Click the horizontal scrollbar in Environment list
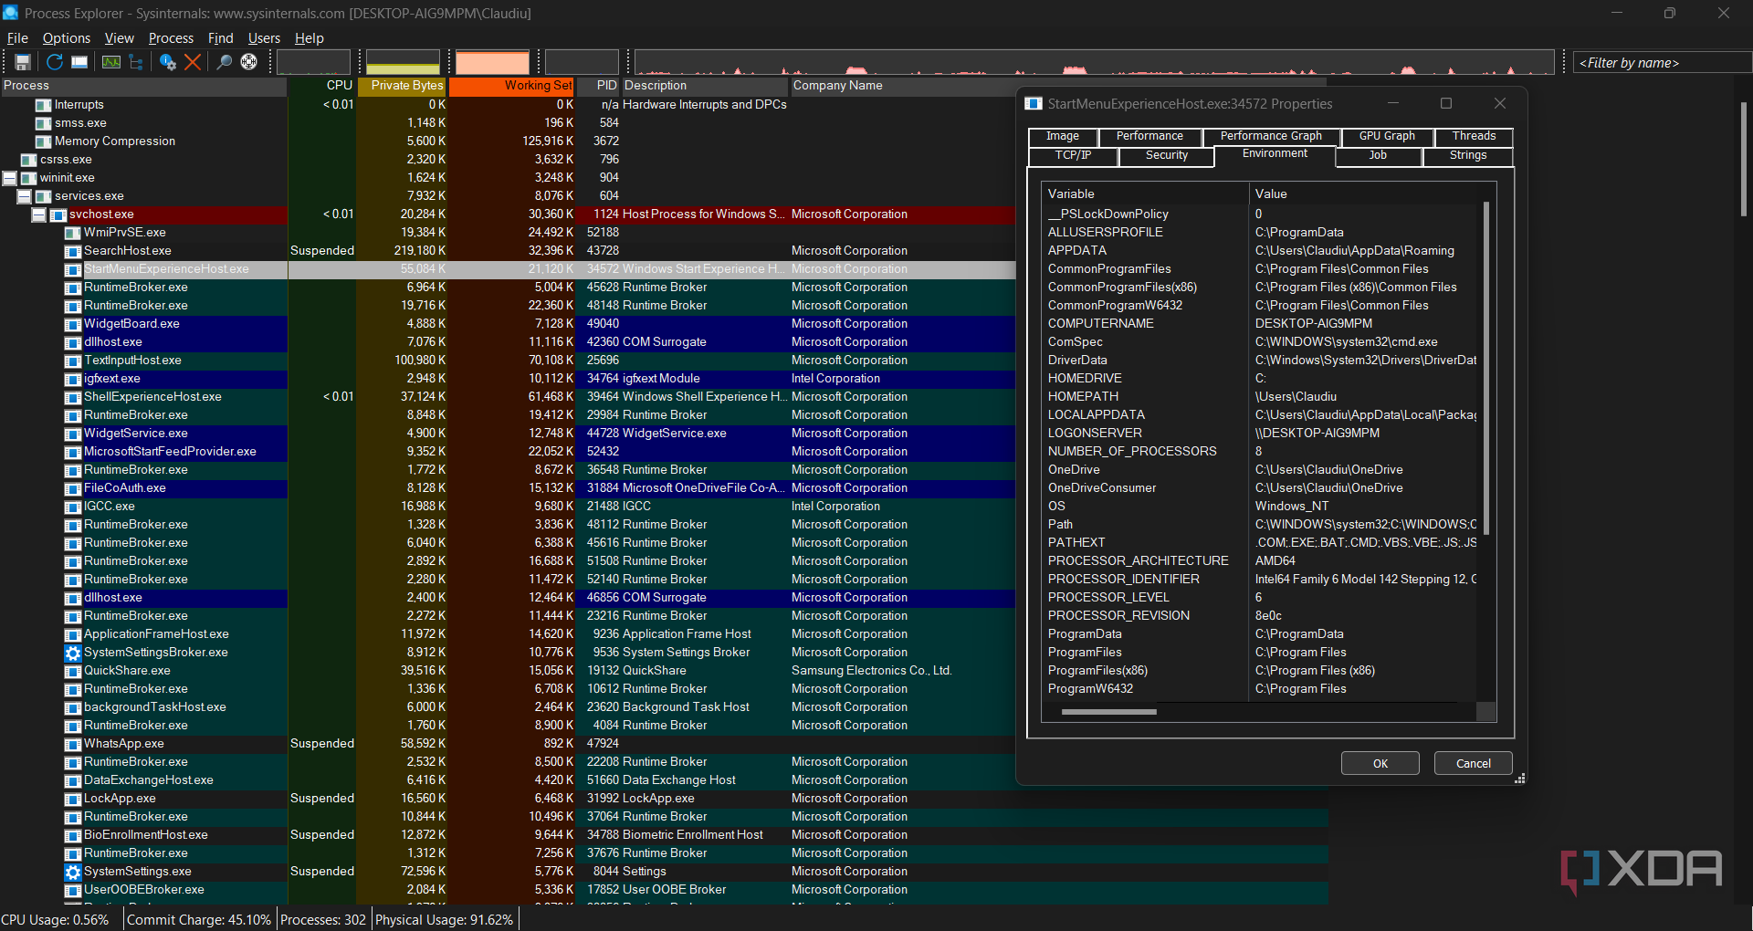1753x931 pixels. coord(1109,712)
